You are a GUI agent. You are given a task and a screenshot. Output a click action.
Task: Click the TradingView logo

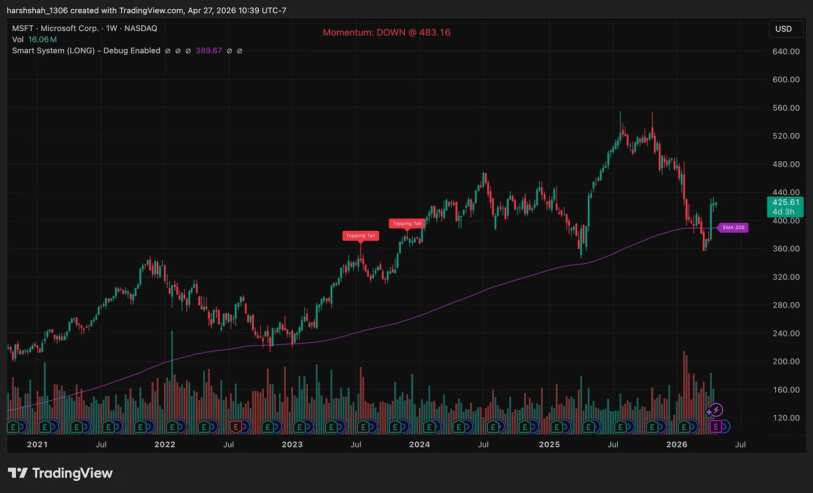(60, 473)
